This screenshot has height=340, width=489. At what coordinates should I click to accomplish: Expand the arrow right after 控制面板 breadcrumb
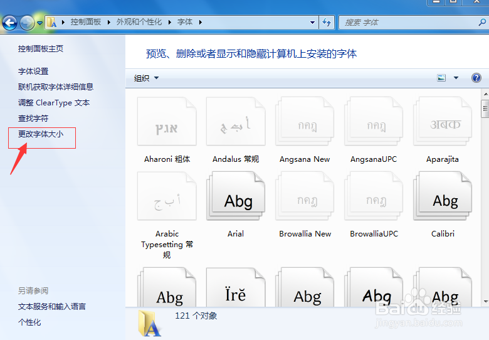109,22
